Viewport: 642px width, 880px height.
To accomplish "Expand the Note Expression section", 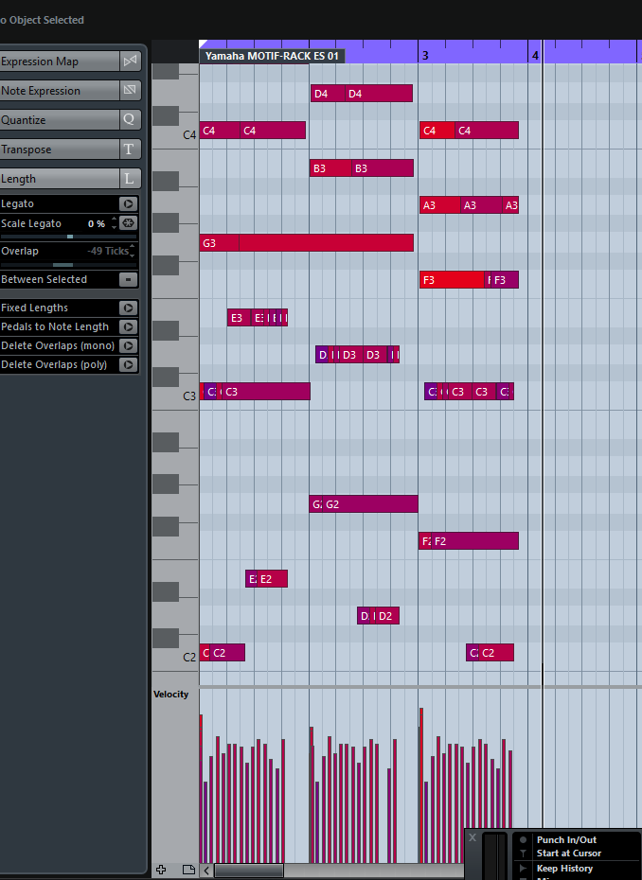I will [60, 90].
